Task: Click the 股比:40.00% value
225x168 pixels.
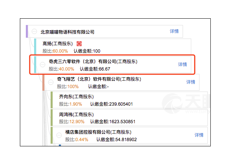Action: [61, 69]
